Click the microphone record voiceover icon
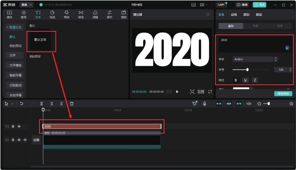The width and height of the screenshot is (296, 170). (205, 104)
